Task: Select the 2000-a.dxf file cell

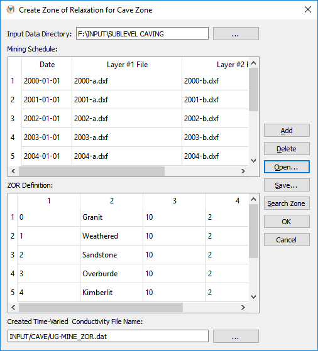Action: (127, 81)
